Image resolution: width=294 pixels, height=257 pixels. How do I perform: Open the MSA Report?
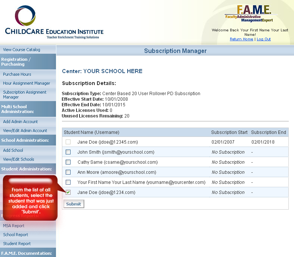[x=28, y=226]
